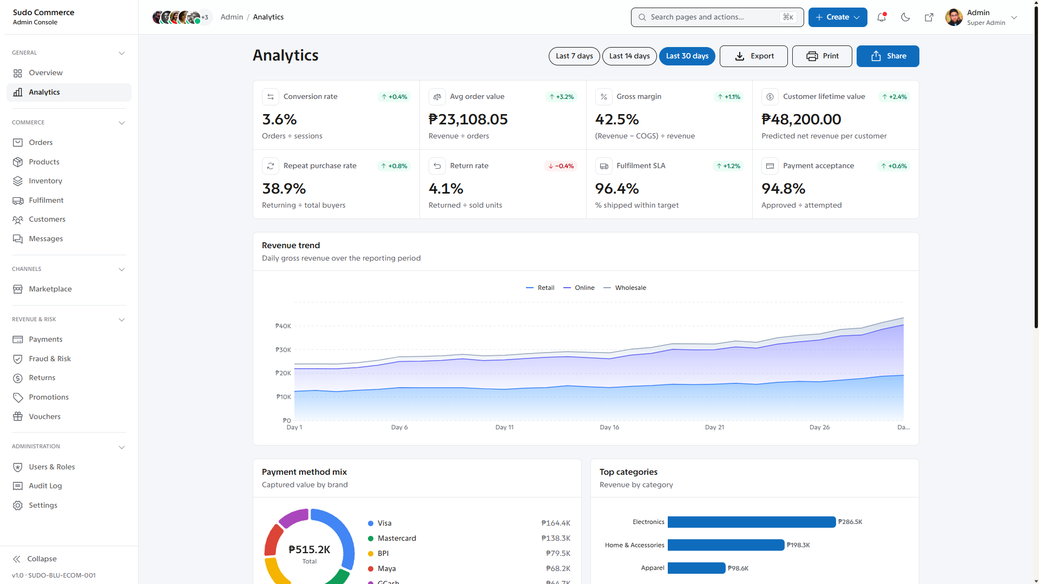Open the Settings gear icon
The width and height of the screenshot is (1039, 584).
point(18,506)
